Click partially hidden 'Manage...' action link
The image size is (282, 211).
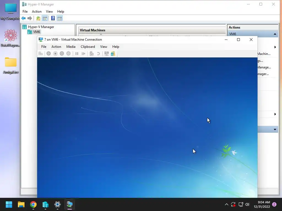[x=264, y=67]
